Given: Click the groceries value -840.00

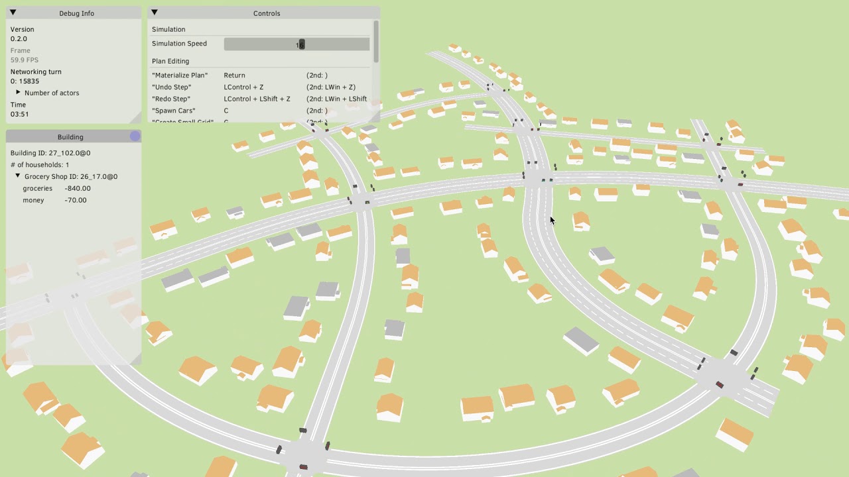Looking at the screenshot, I should (x=78, y=188).
